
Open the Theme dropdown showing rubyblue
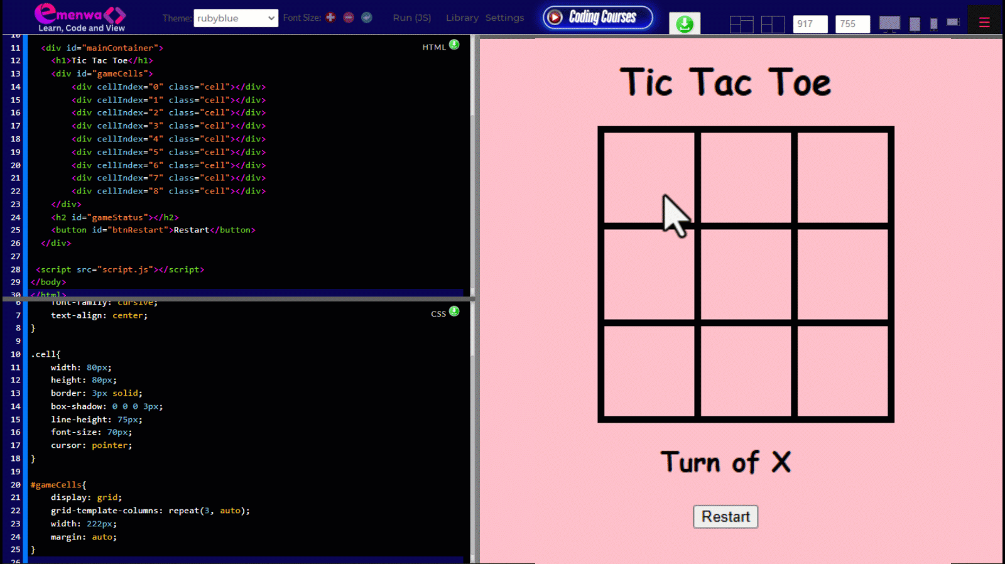(236, 18)
